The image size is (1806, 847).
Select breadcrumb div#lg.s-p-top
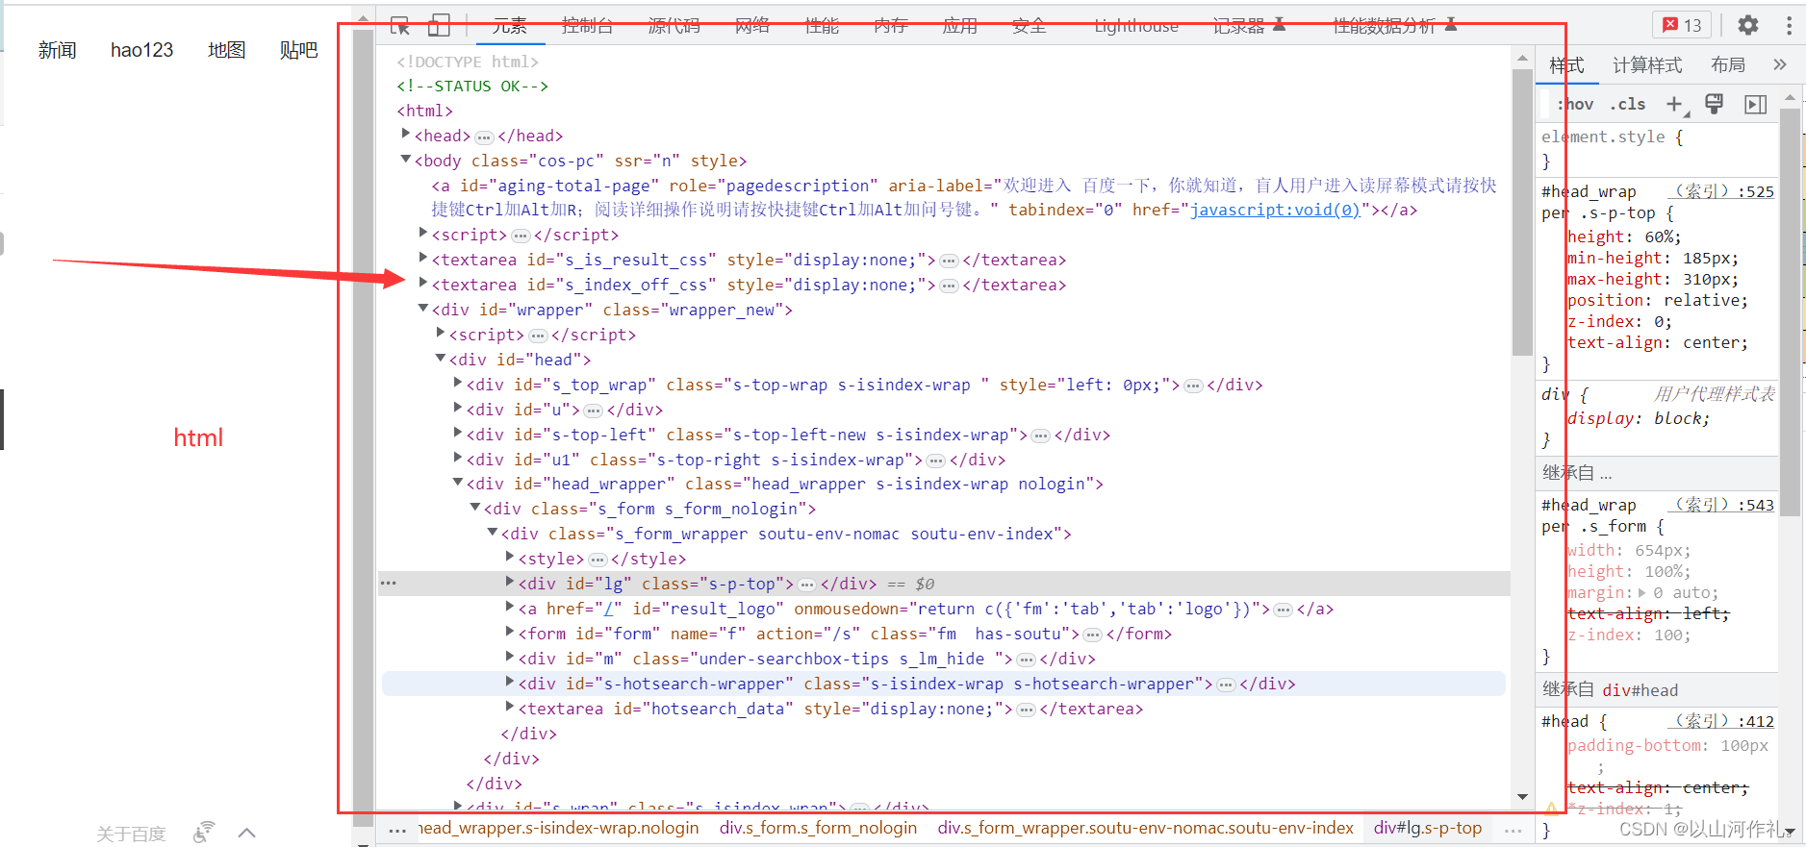1428,828
